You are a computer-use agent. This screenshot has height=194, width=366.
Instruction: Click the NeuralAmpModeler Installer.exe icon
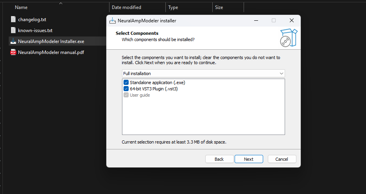pyautogui.click(x=13, y=41)
